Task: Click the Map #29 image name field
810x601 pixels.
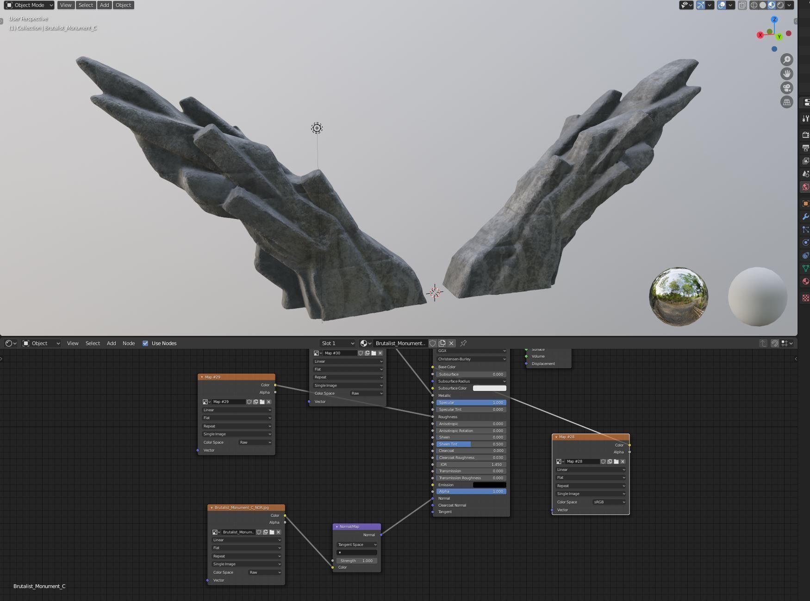Action: [229, 402]
